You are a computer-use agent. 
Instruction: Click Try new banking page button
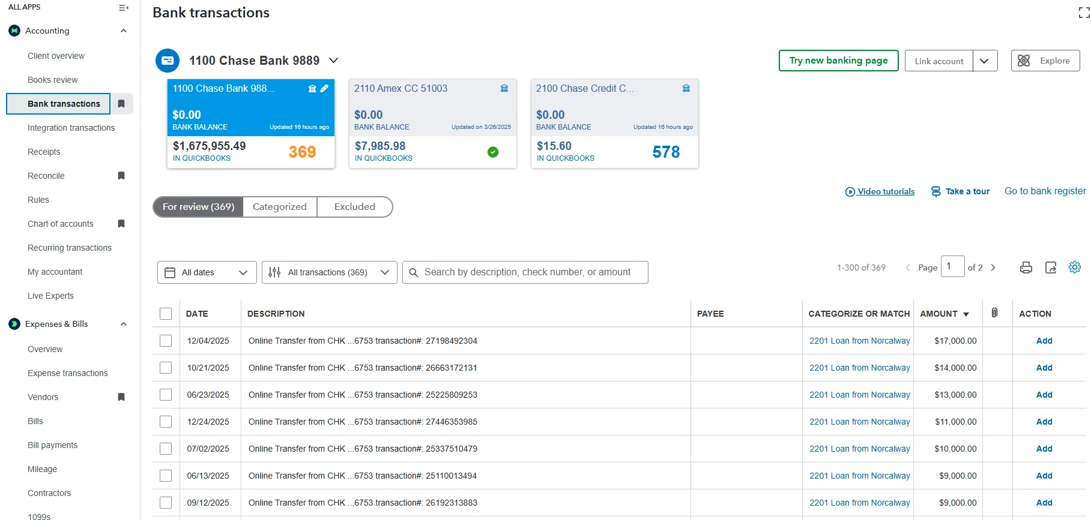point(838,61)
